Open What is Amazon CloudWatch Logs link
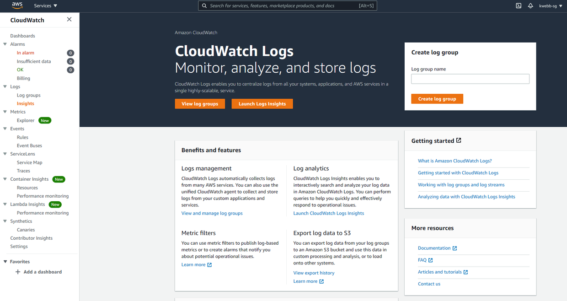This screenshot has width=567, height=301. click(x=455, y=161)
